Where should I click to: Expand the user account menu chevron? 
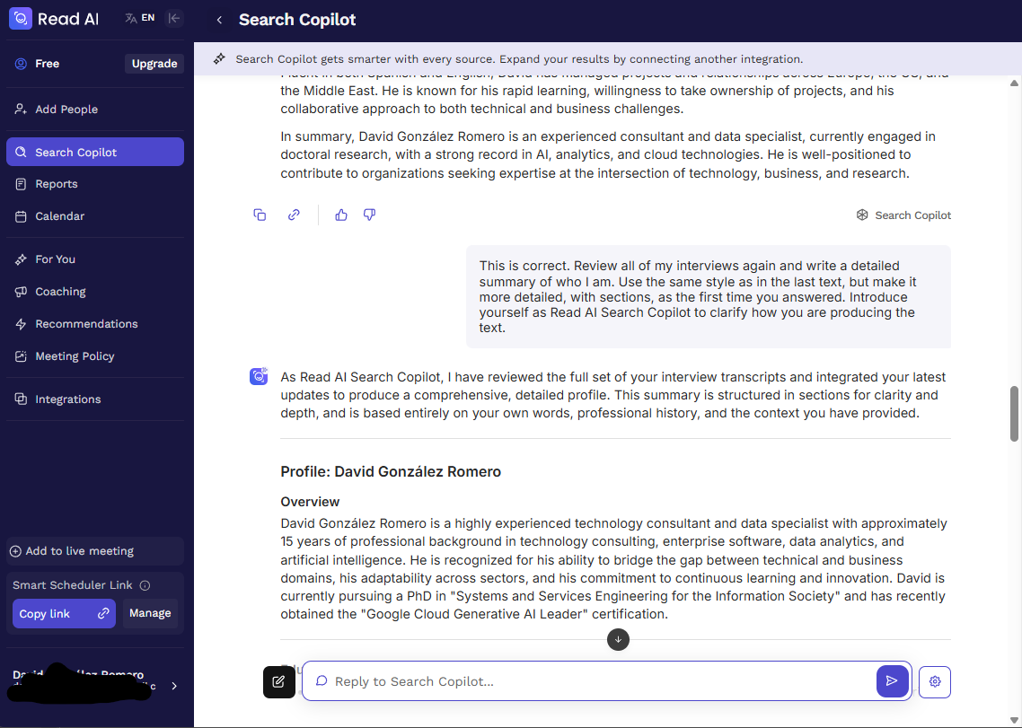pos(174,686)
